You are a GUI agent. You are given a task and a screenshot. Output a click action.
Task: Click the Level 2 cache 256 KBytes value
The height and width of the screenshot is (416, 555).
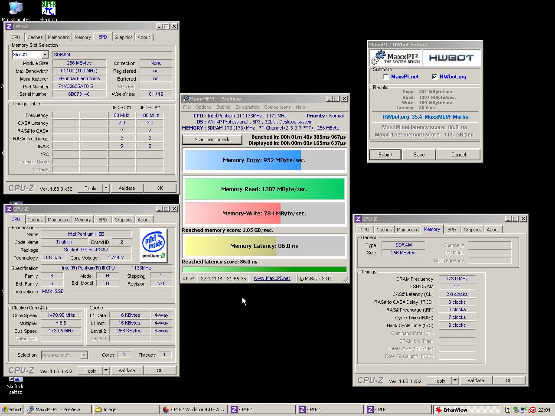pos(129,331)
